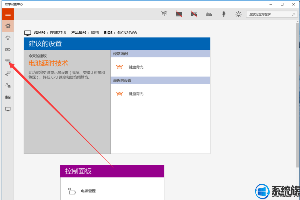Click the power management icon
This screenshot has width=300, height=200.
[x=72, y=191]
